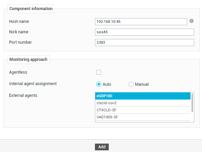Focus the Nick name input field

(144, 32)
